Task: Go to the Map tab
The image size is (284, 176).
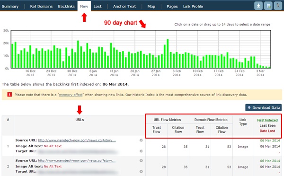Action: 151,6
